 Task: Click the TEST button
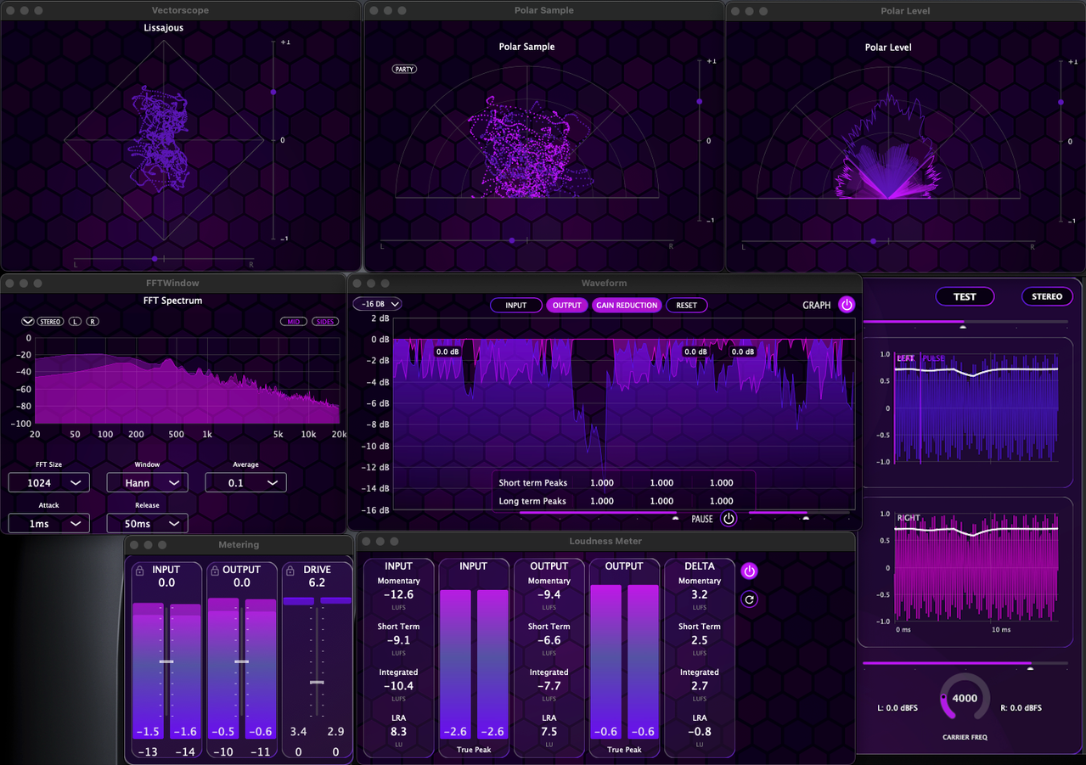965,296
